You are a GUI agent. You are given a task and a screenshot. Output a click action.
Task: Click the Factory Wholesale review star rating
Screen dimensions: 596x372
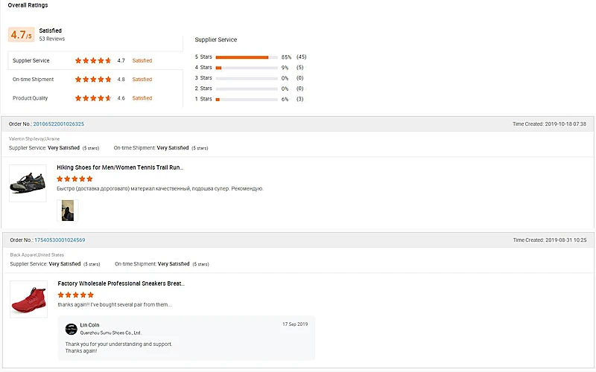pyautogui.click(x=76, y=295)
